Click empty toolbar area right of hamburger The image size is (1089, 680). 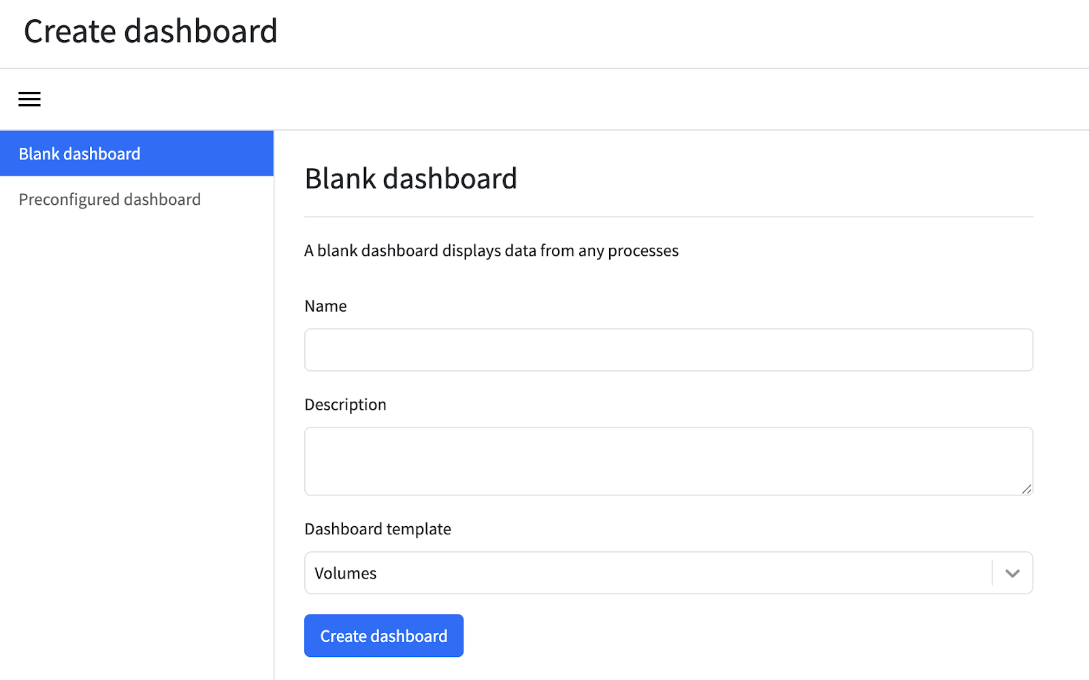click(544, 99)
